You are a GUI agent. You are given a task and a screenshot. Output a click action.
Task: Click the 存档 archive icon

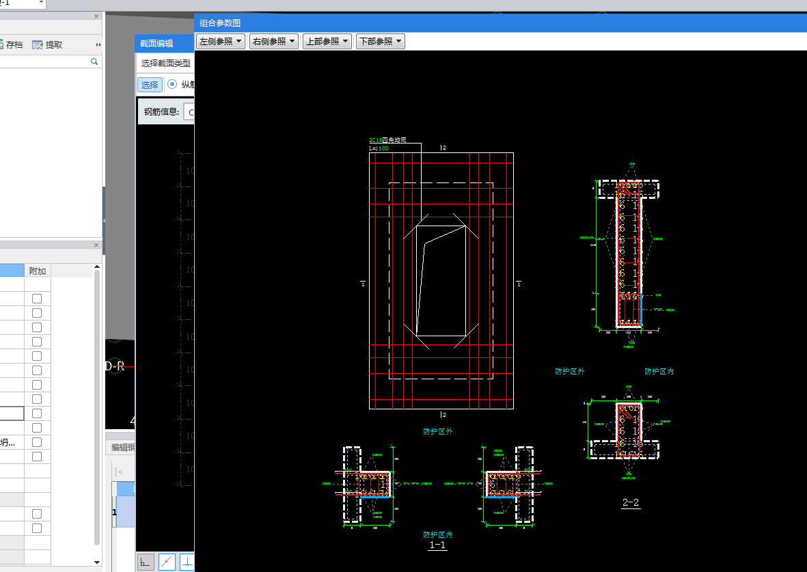[1, 45]
